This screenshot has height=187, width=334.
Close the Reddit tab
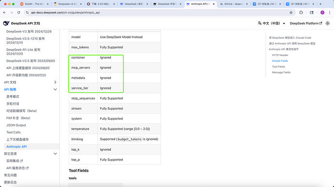click(x=47, y=4)
